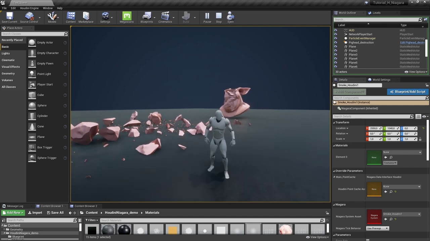The height and width of the screenshot is (241, 430).
Task: Hide the Plane2 actor
Action: 335,51
